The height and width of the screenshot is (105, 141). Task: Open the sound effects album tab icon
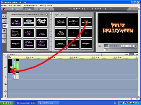click(4, 36)
